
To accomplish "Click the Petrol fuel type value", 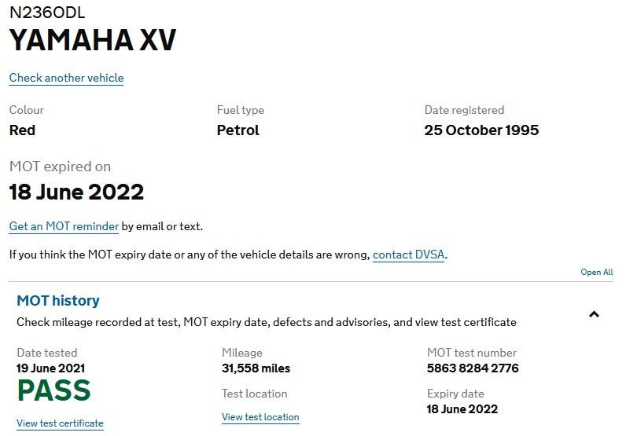I will [238, 130].
